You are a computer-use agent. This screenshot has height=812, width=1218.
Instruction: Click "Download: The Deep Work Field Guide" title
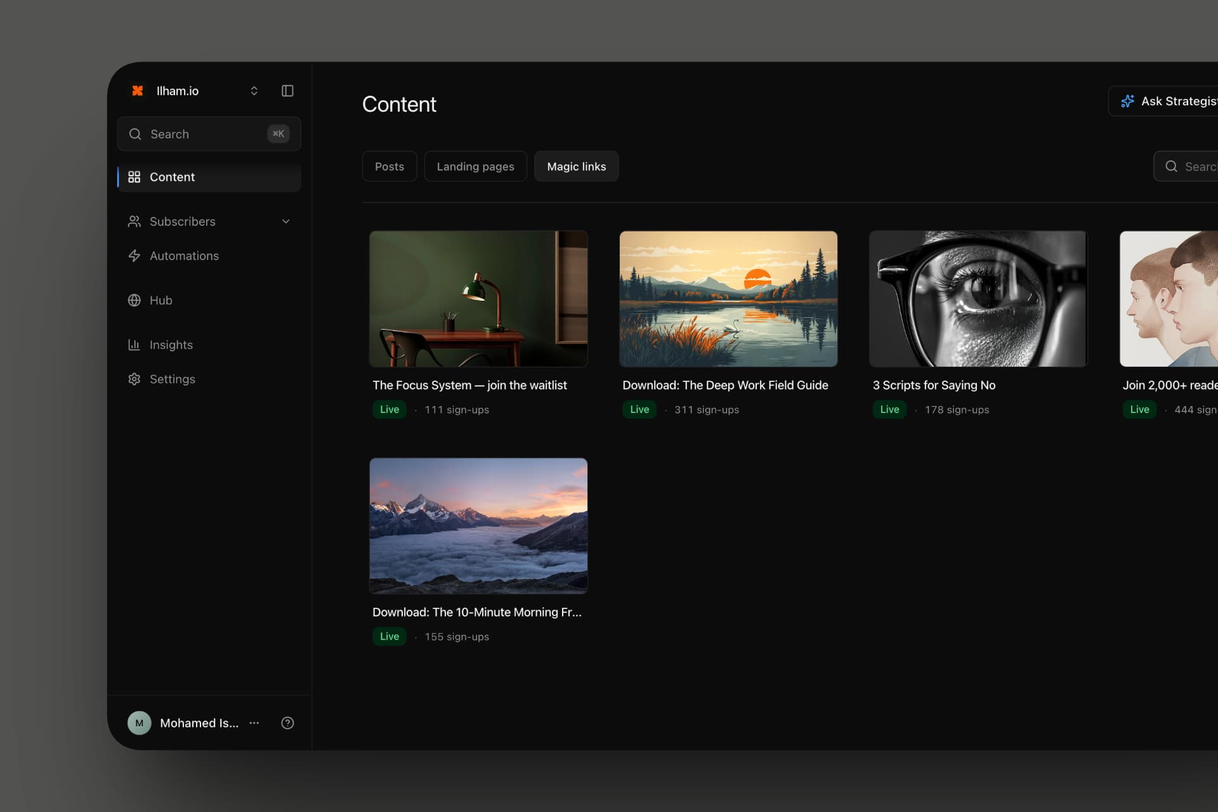coord(725,385)
